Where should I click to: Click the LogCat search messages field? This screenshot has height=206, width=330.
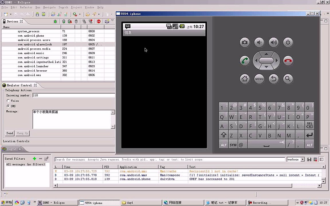[170, 160]
